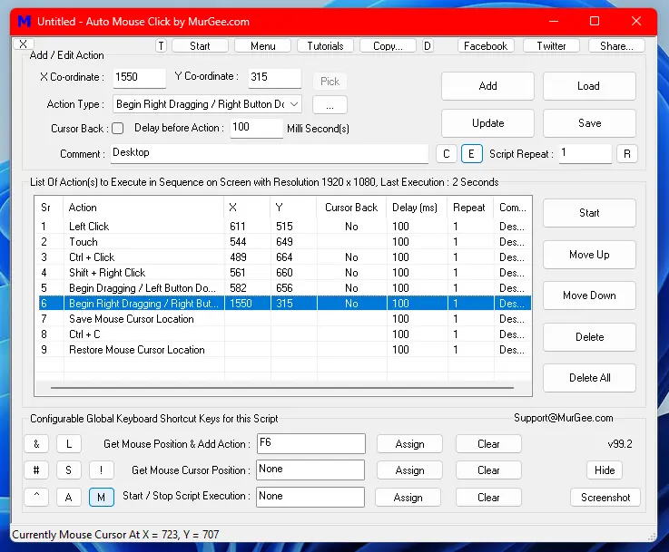Image resolution: width=669 pixels, height=552 pixels.
Task: Click the MurGee M logo in title bar
Action: 25,21
